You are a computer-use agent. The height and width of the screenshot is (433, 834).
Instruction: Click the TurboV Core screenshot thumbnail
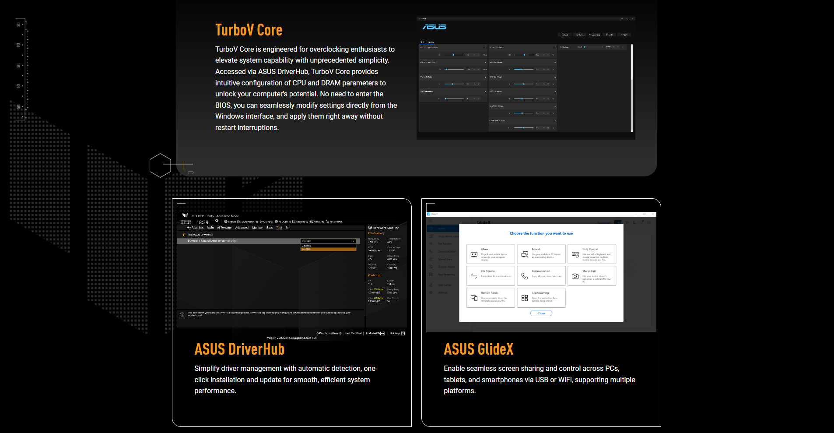[526, 78]
